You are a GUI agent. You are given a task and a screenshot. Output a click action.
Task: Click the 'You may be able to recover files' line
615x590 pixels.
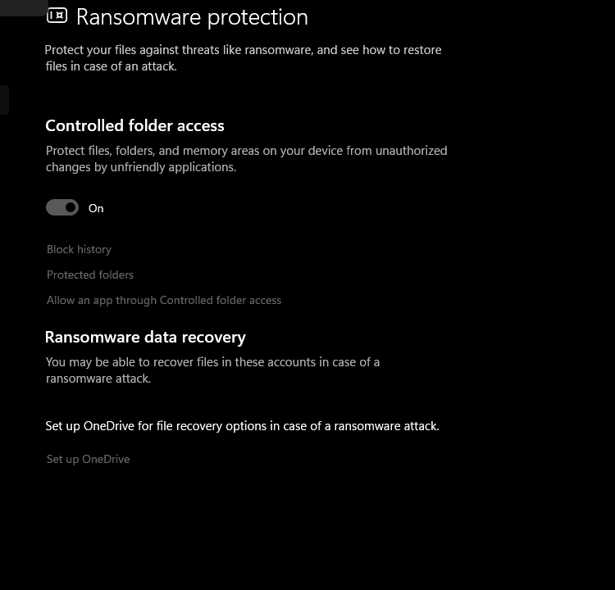click(212, 362)
